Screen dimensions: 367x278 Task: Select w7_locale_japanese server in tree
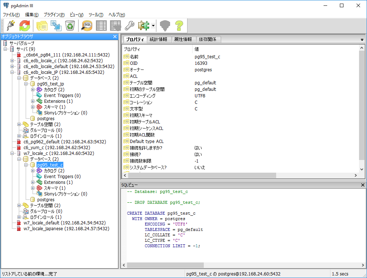coord(66,229)
